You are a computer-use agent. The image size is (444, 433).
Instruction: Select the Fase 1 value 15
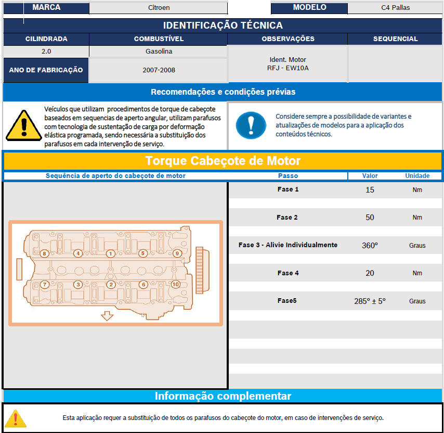(370, 190)
